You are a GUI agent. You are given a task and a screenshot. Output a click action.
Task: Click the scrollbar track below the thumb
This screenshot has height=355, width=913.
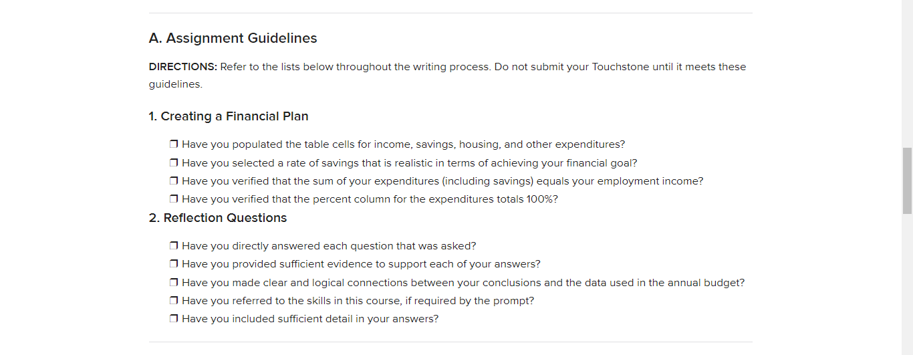(x=907, y=284)
